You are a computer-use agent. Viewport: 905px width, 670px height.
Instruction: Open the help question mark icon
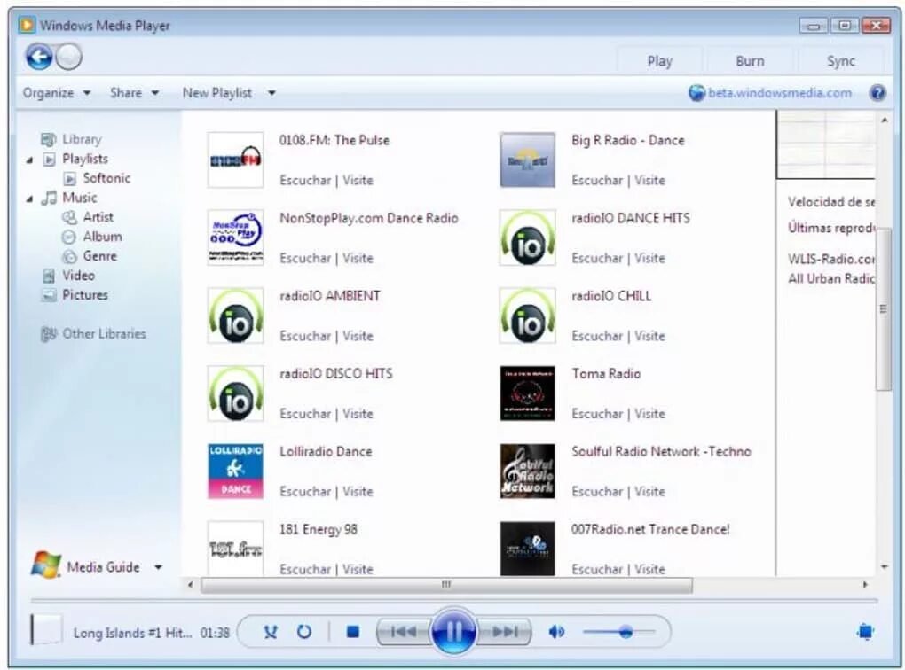(x=877, y=93)
